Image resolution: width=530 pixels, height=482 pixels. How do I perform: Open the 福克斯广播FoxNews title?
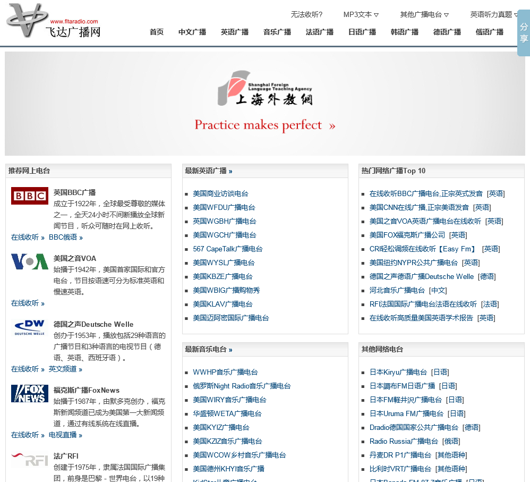point(87,391)
